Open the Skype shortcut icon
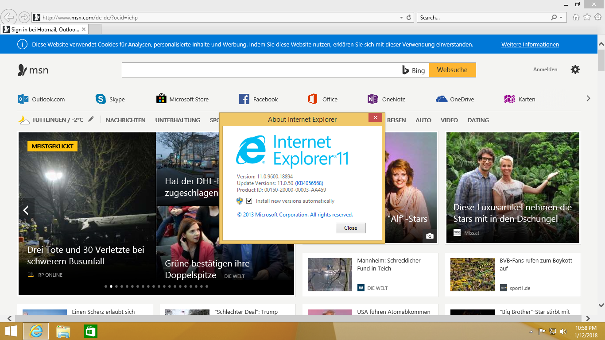This screenshot has height=340, width=605. pos(101,99)
